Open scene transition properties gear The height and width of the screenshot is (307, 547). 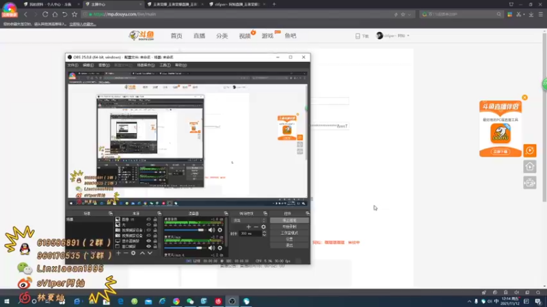(263, 227)
